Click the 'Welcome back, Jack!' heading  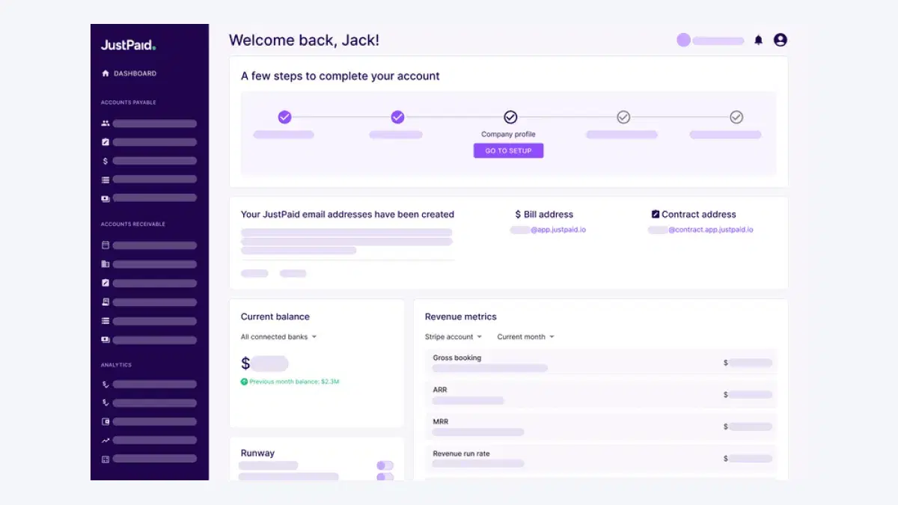(304, 40)
